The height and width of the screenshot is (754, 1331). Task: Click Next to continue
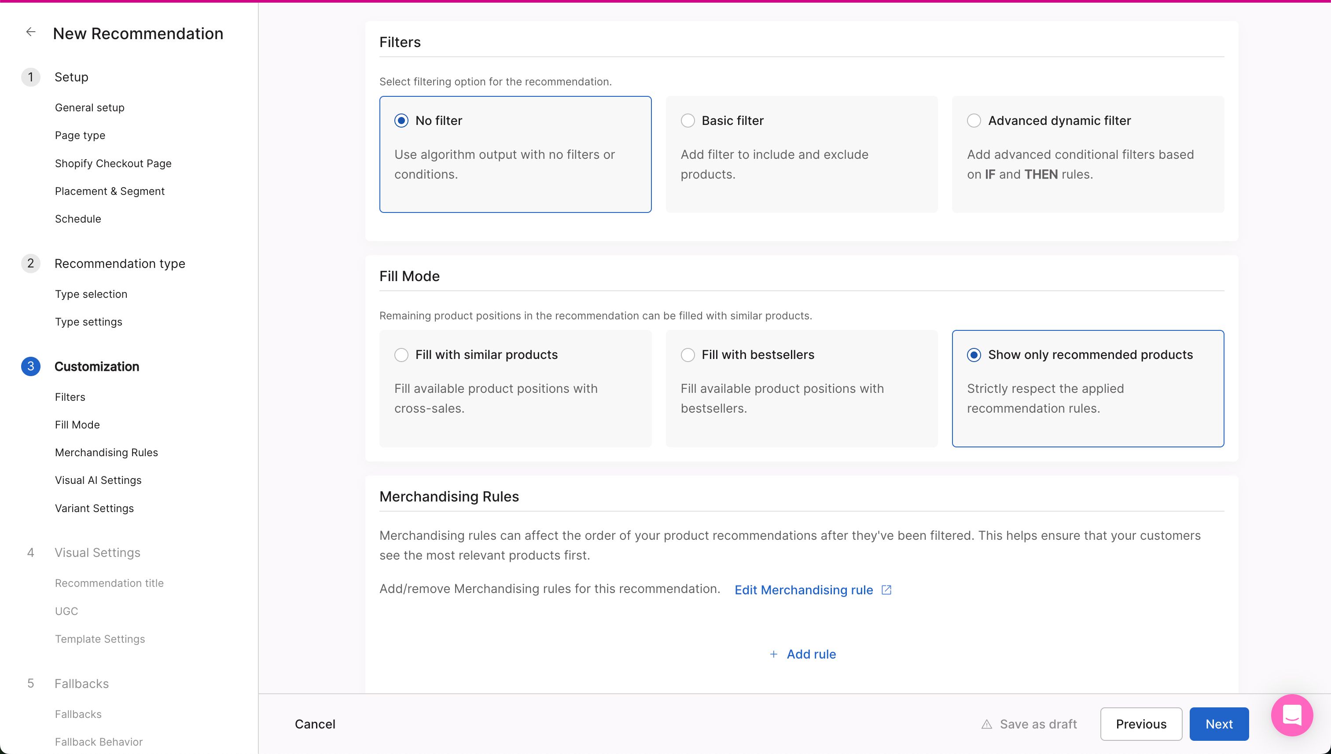pyautogui.click(x=1219, y=724)
